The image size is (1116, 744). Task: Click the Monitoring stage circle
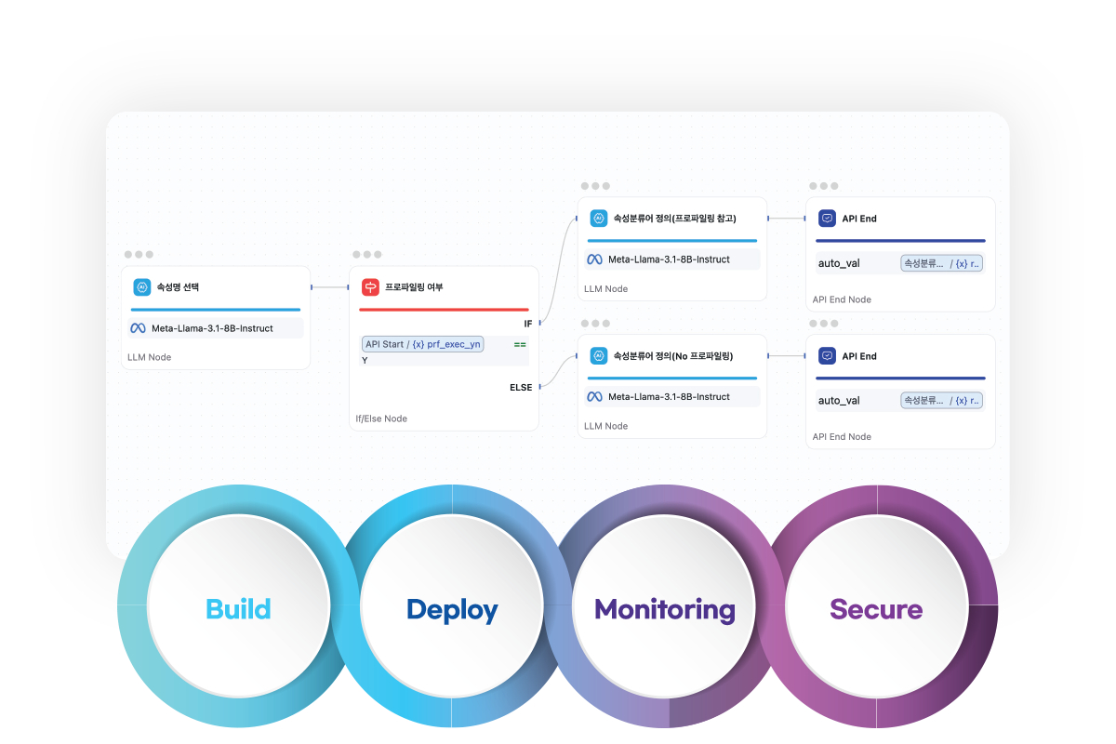665,609
